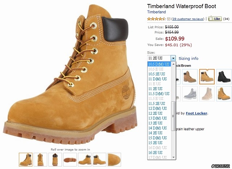Open the Sizing info link
The height and width of the screenshot is (169, 232).
pyautogui.click(x=188, y=58)
